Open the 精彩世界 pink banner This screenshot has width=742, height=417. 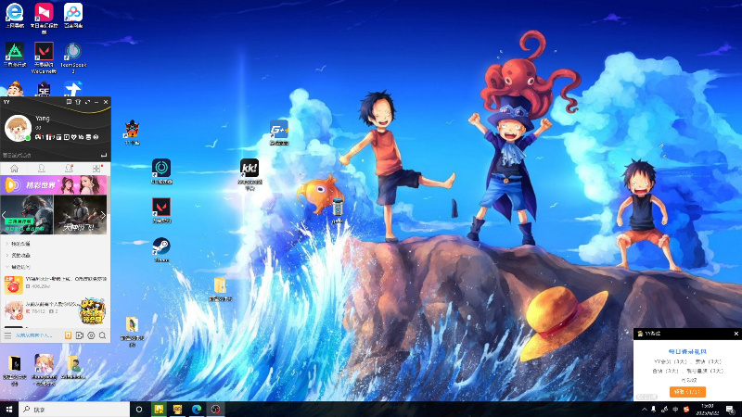[54, 184]
